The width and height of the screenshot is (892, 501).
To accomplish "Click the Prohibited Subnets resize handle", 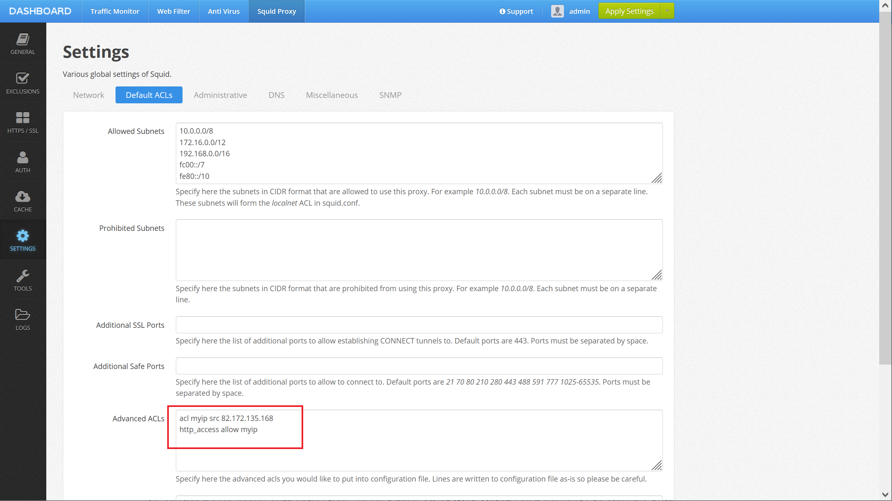I will [657, 275].
